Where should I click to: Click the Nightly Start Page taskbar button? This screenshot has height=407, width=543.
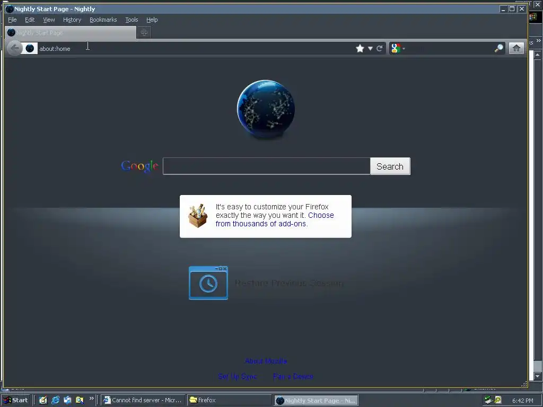pos(316,401)
